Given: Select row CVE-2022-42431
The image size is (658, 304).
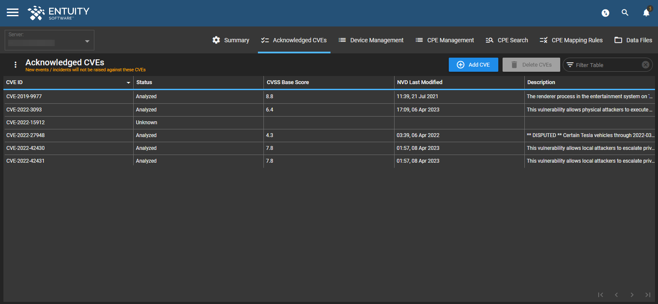Looking at the screenshot, I should [x=329, y=161].
